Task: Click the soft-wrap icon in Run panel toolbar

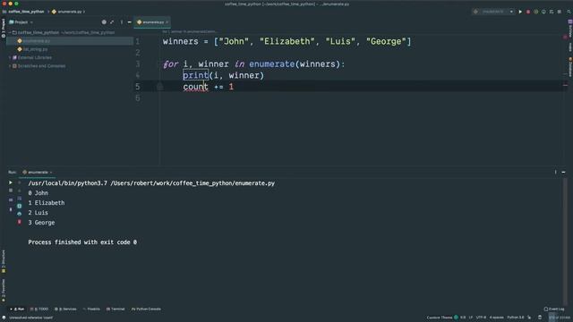Action: [20, 199]
